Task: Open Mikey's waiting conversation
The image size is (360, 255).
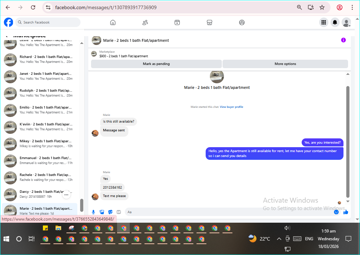Action: point(39,144)
